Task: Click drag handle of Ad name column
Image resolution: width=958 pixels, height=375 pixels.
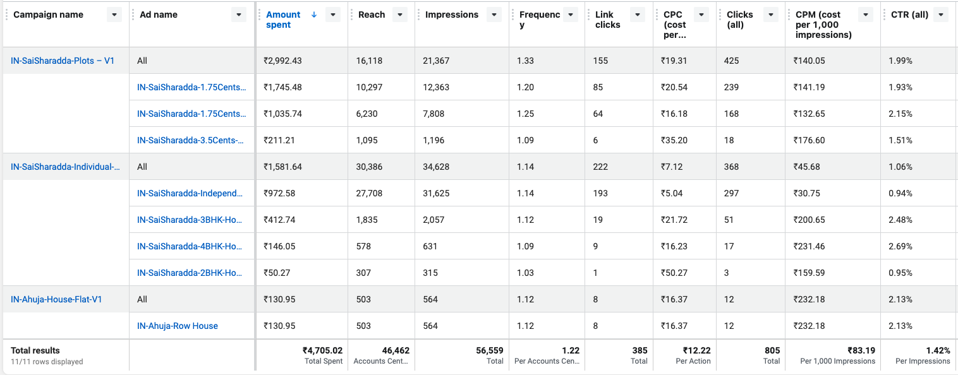Action: (133, 15)
